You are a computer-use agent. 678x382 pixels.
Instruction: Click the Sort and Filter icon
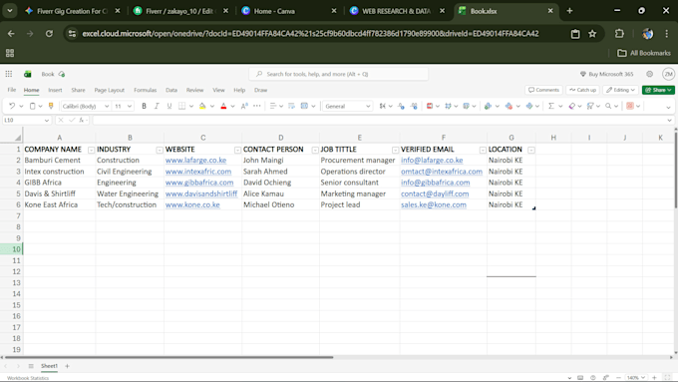pos(590,106)
